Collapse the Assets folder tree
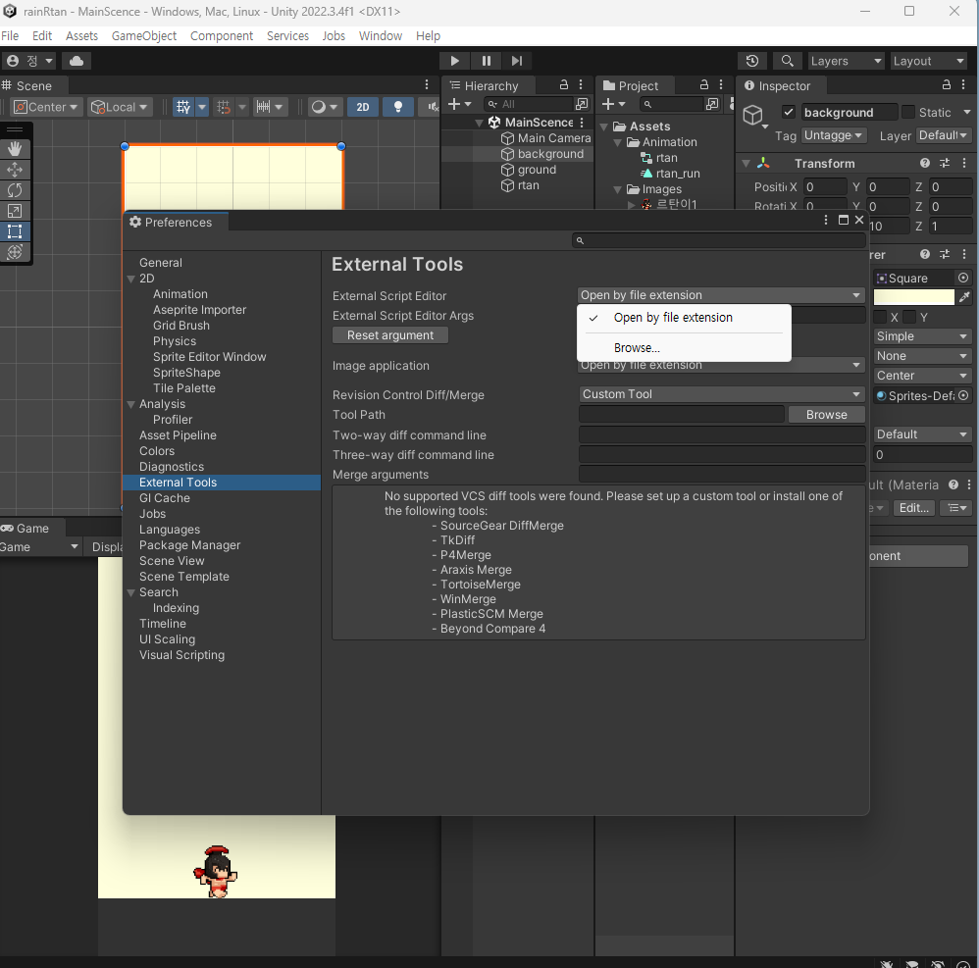Image resolution: width=979 pixels, height=968 pixels. [603, 127]
